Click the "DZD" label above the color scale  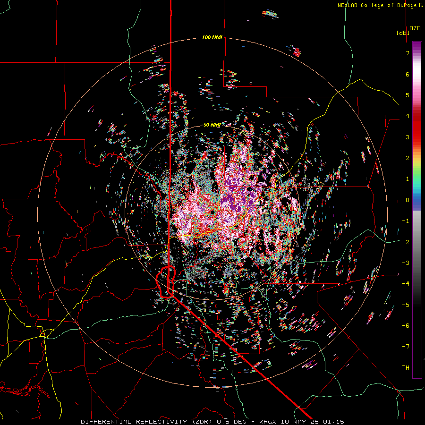(415, 28)
